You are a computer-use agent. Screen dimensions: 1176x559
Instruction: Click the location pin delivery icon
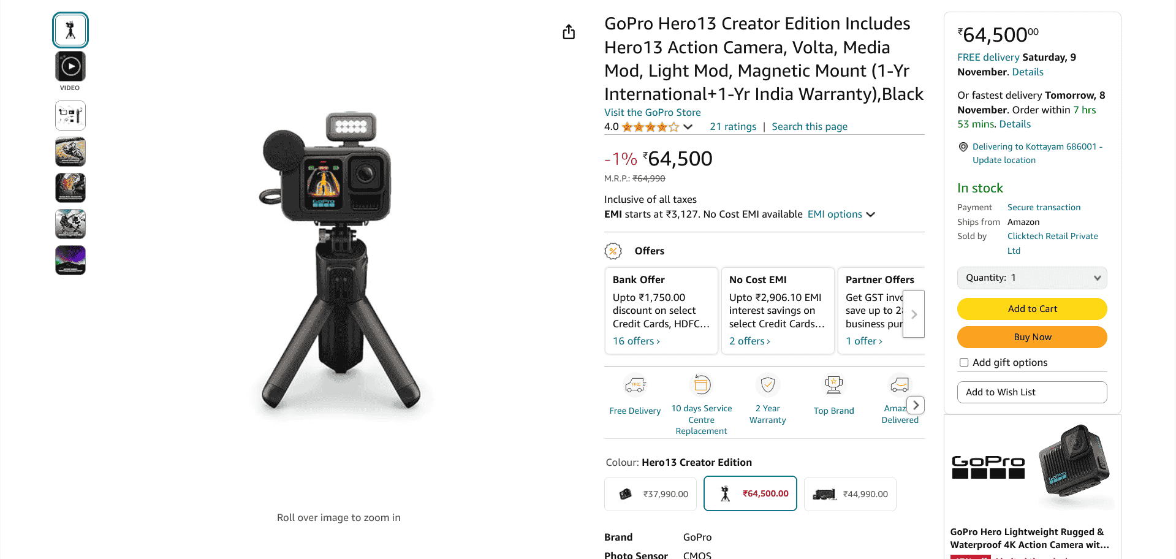point(963,147)
